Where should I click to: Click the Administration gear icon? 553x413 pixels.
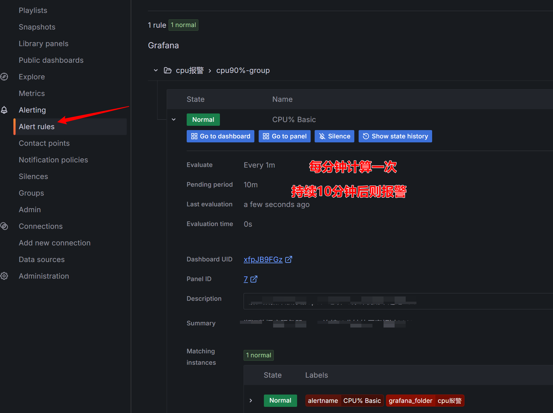pyautogui.click(x=4, y=276)
